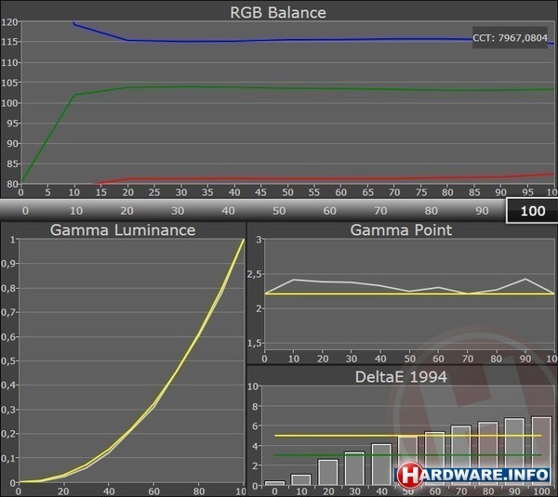Click the 70 level in the grayscale bar
This screenshot has height=497, width=558.
tap(379, 211)
